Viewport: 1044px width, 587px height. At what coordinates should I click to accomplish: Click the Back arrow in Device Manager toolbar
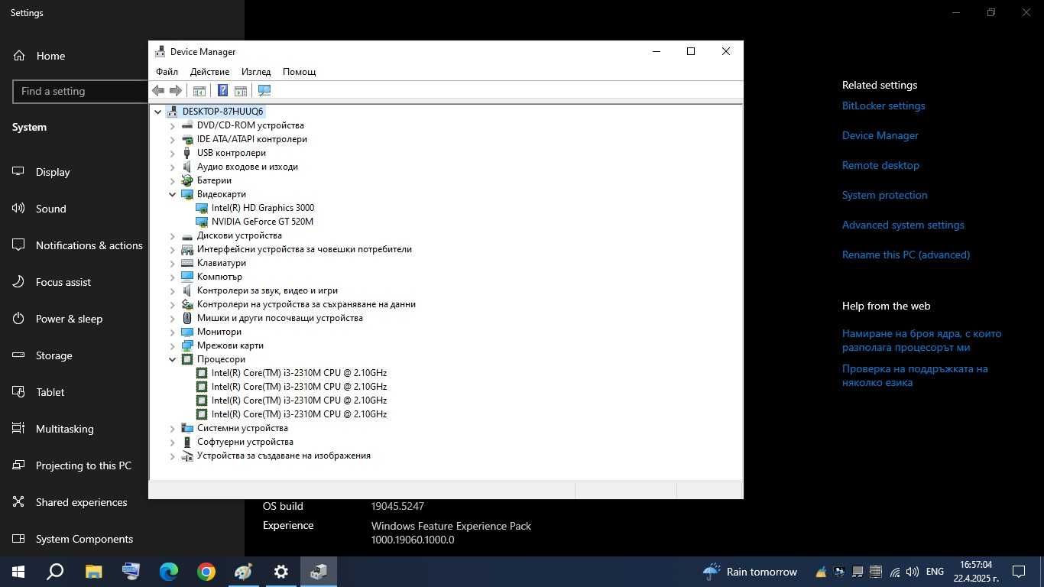(x=158, y=90)
